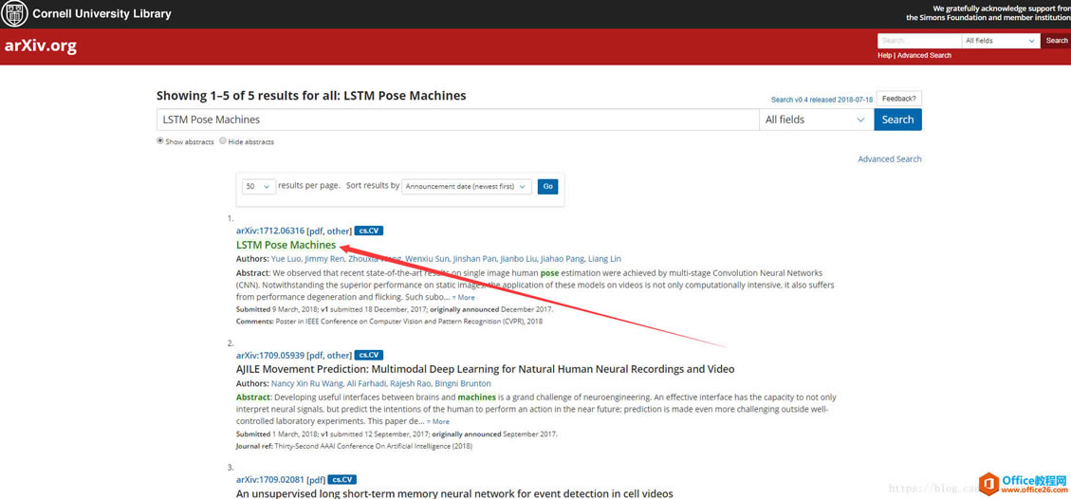Open author Jianbo Liu link
This screenshot has height=499, width=1071.
click(x=518, y=259)
